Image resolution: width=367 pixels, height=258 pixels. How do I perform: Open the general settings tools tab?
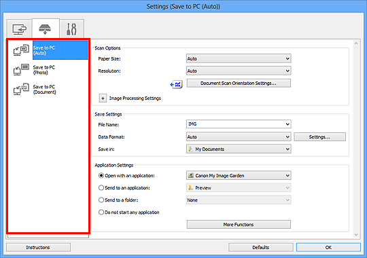(x=71, y=29)
